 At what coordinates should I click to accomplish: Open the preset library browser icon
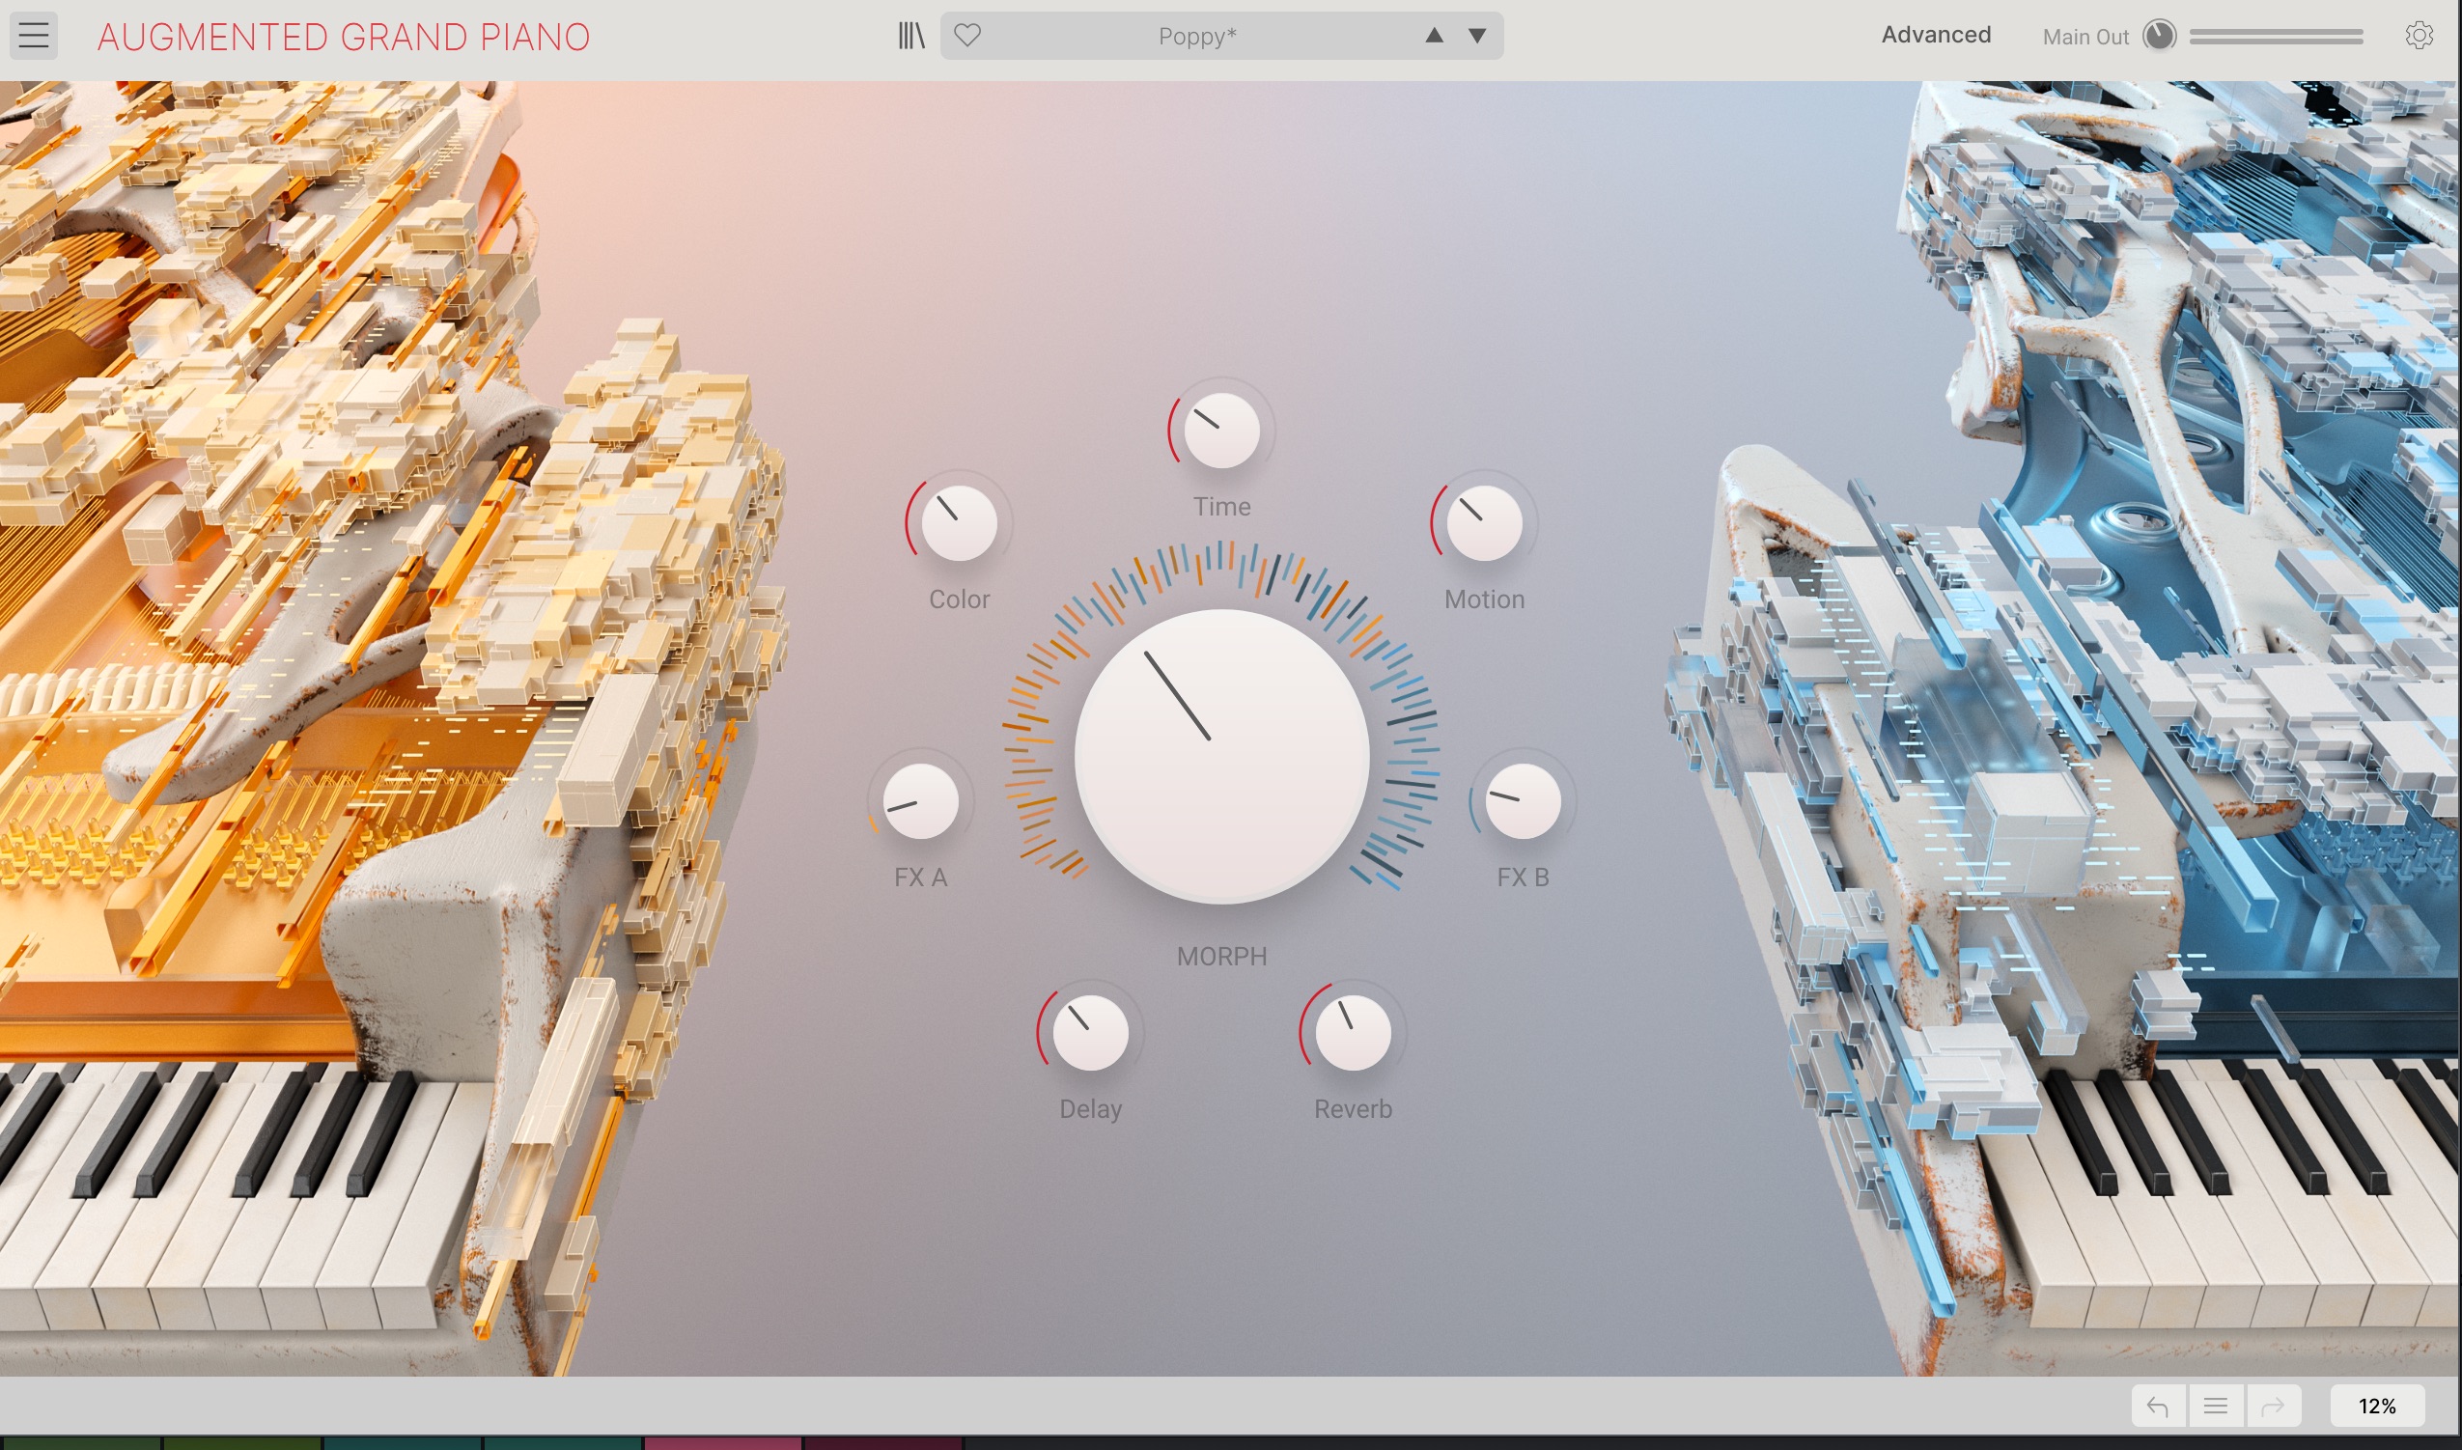[x=910, y=36]
